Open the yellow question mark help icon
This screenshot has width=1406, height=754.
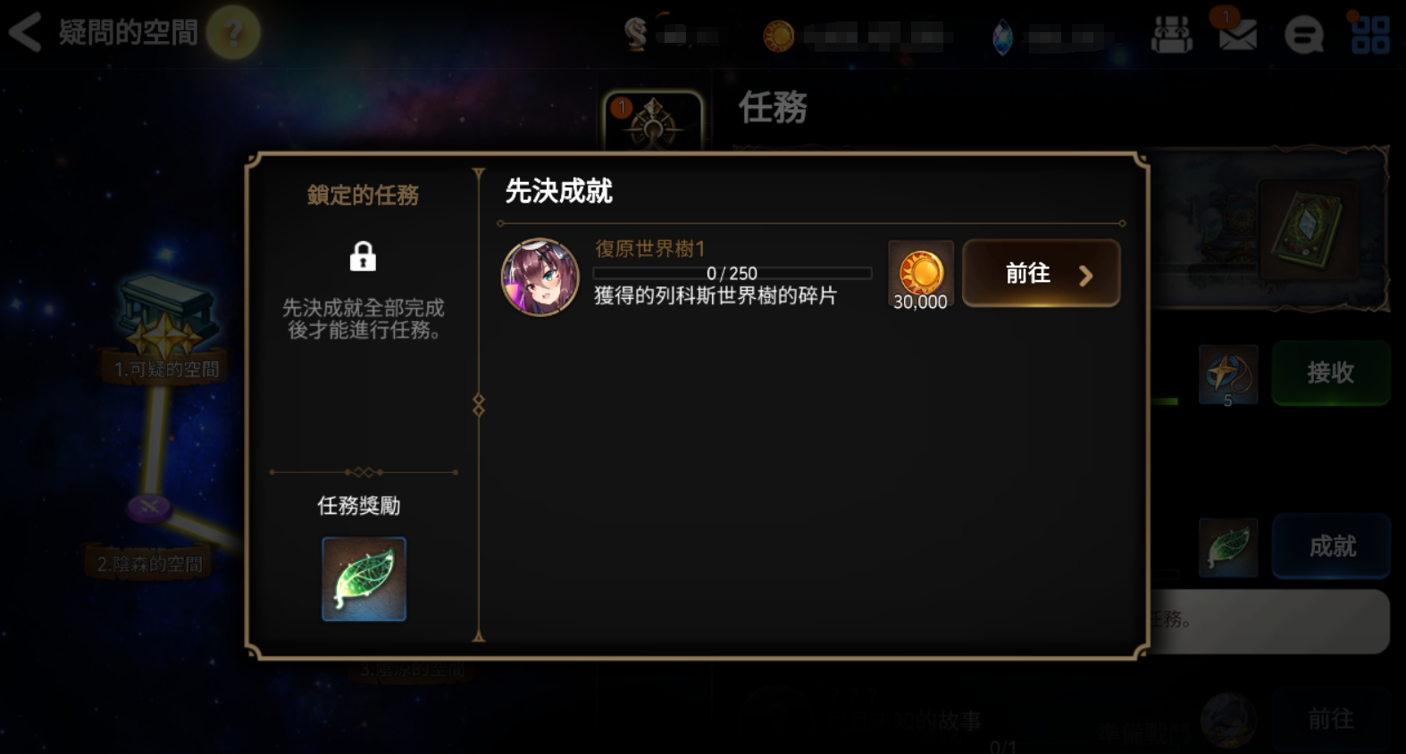[233, 33]
